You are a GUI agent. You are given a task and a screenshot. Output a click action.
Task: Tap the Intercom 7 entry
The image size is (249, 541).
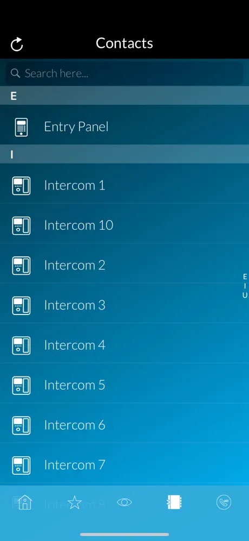pos(124,465)
